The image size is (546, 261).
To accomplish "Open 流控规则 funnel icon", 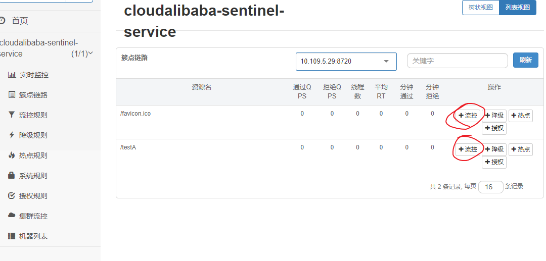I will [12, 115].
